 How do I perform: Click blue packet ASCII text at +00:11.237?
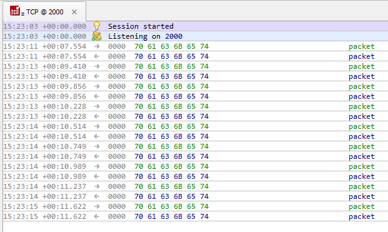[362, 196]
